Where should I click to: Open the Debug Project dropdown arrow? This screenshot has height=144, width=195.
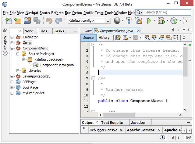(x=167, y=20)
